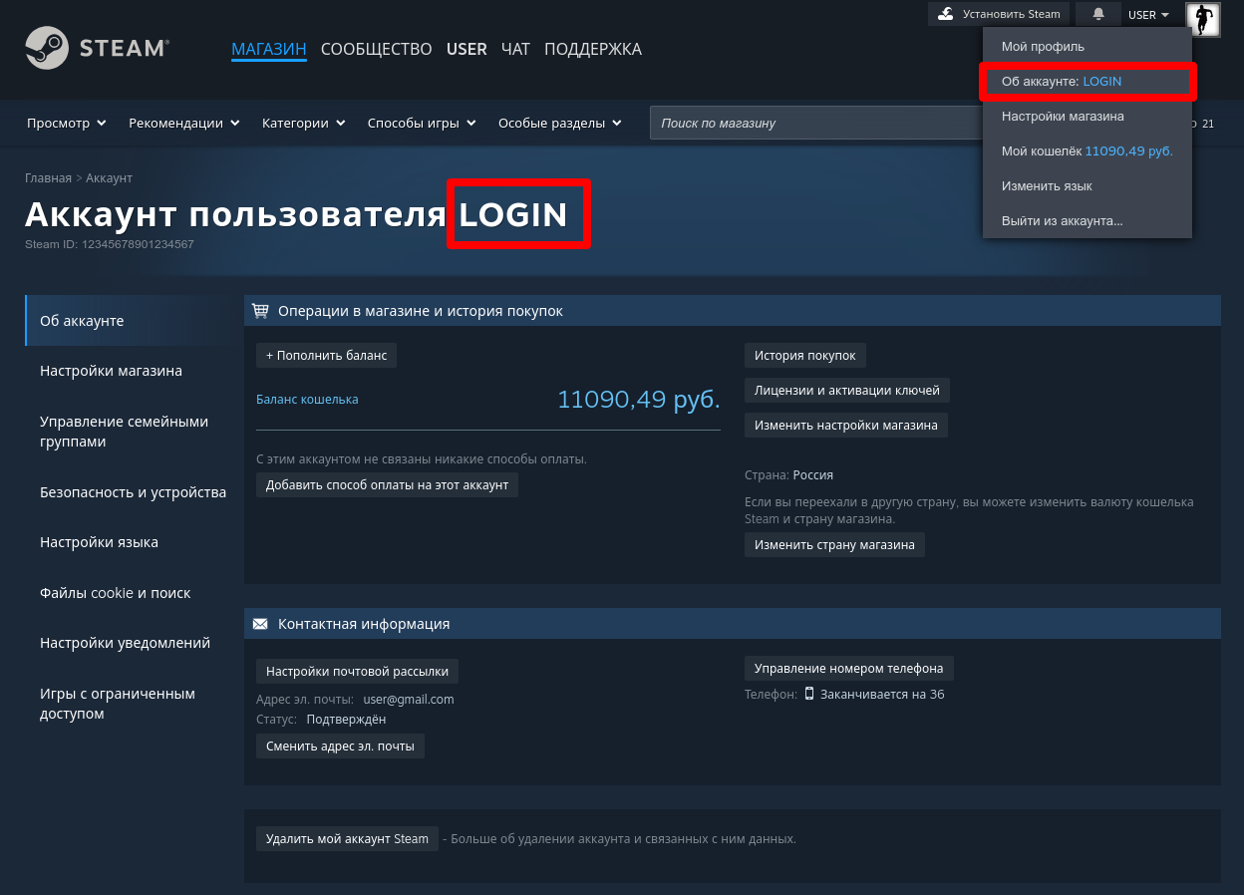The width and height of the screenshot is (1244, 895).
Task: Expand the Просмотр dropdown menu
Action: pos(66,124)
